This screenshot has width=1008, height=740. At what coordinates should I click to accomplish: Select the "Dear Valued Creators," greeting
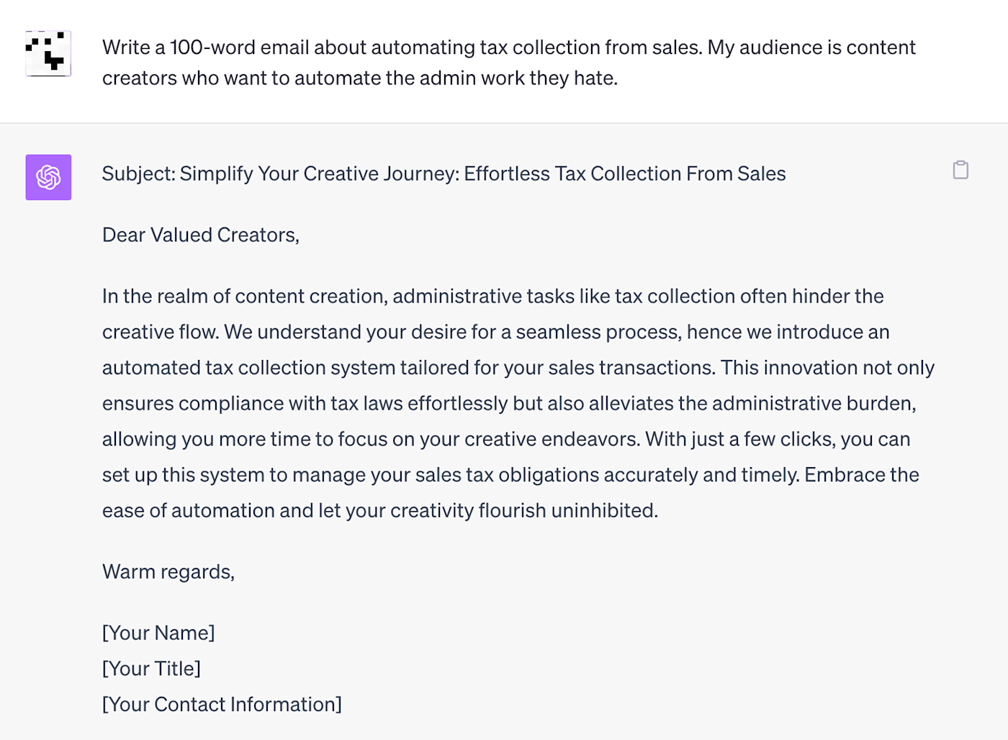pyautogui.click(x=200, y=235)
